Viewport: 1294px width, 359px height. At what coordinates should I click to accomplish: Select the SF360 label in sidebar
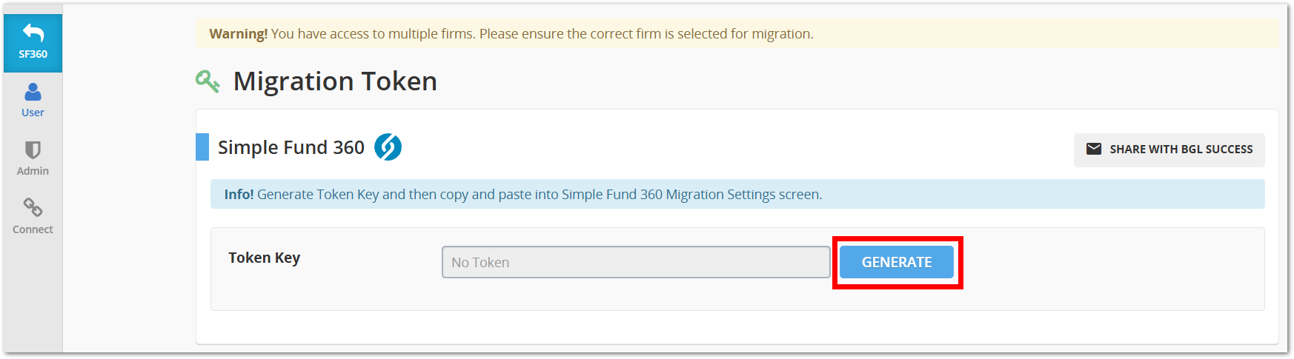click(x=33, y=54)
